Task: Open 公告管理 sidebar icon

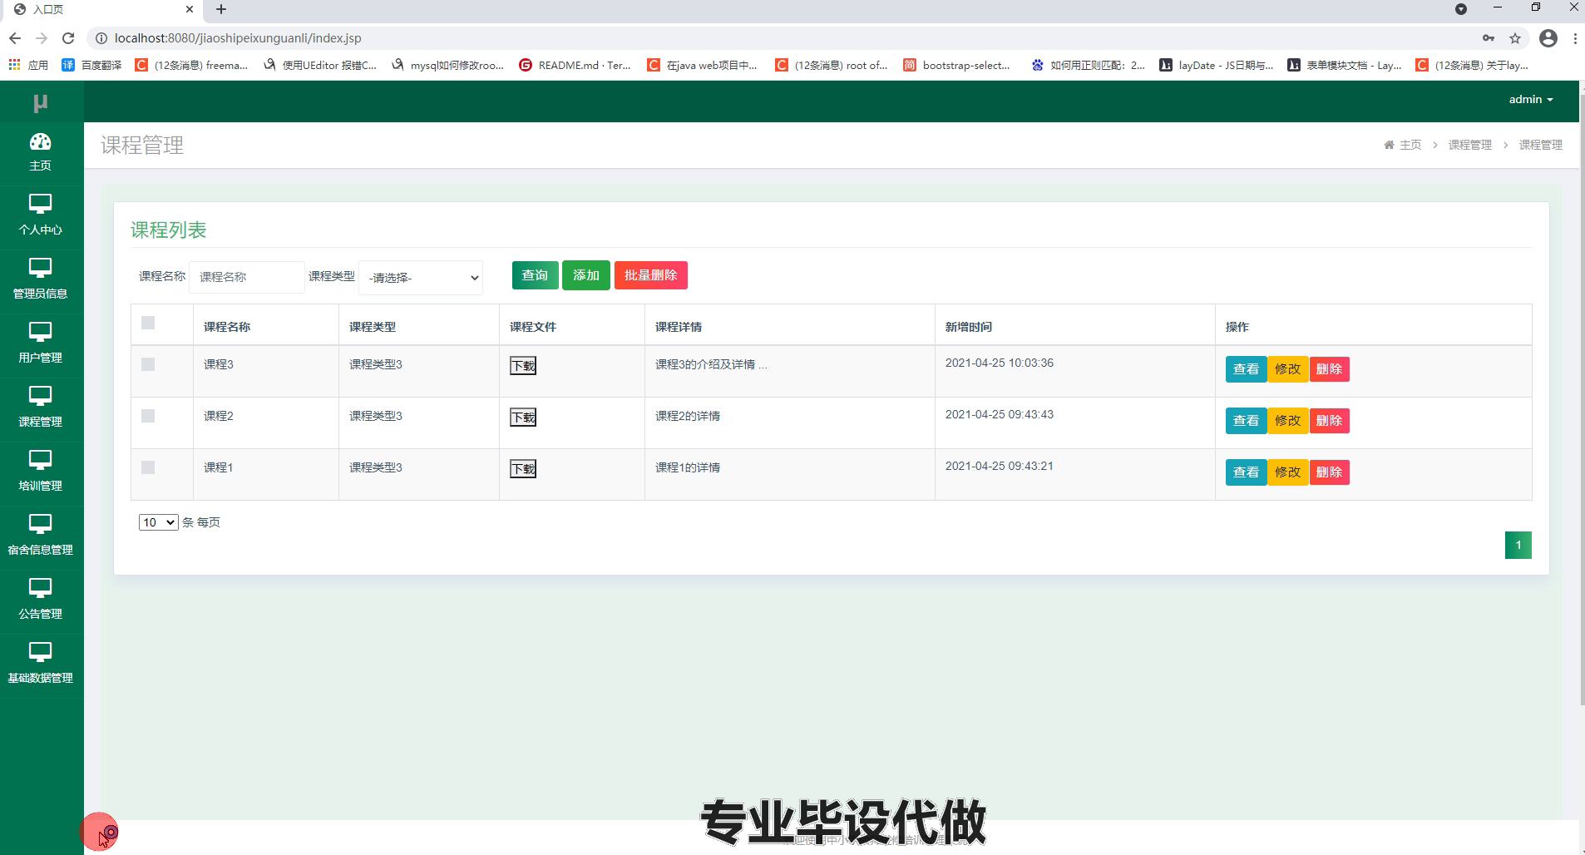Action: [x=40, y=588]
